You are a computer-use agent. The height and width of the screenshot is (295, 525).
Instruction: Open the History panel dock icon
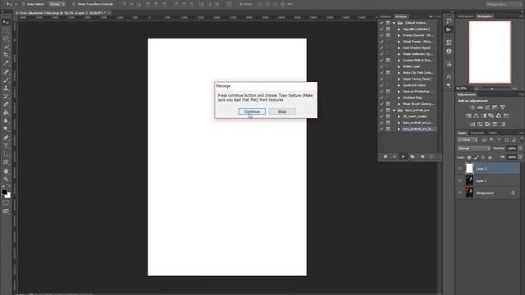click(449, 20)
